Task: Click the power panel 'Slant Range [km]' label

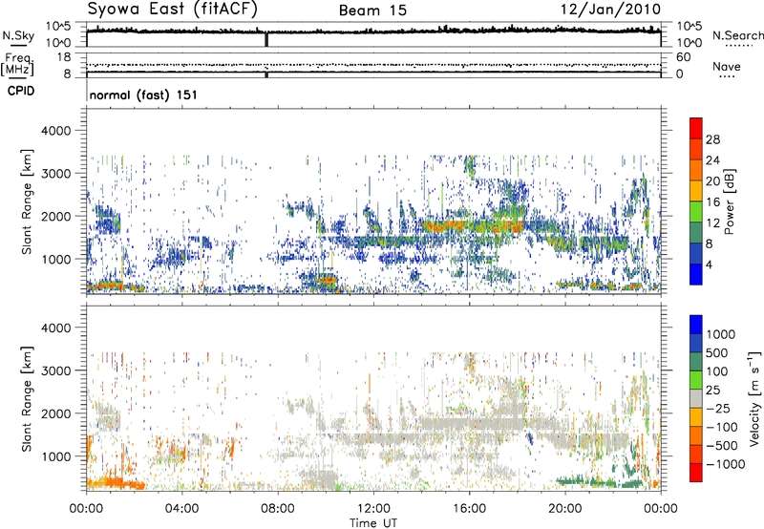Action: coord(27,201)
